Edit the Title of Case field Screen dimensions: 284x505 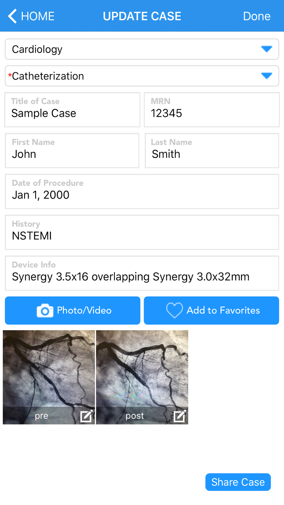[72, 110]
